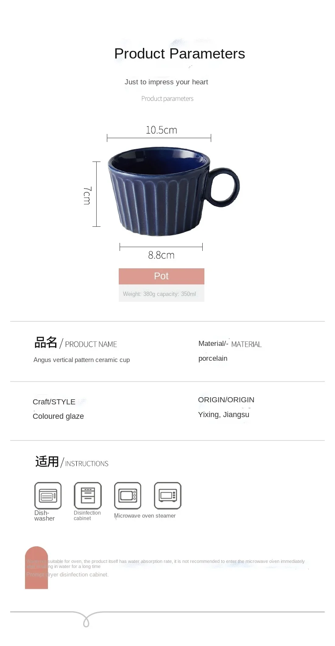The height and width of the screenshot is (646, 335).
Task: Click the Coloured glaze text
Action: [58, 416]
